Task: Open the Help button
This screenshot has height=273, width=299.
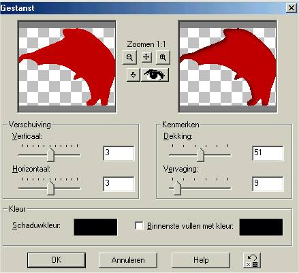Action: [x=201, y=260]
